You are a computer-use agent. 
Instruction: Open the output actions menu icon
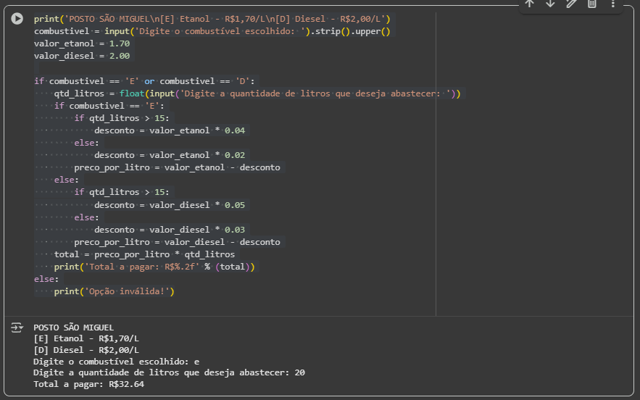[17, 328]
